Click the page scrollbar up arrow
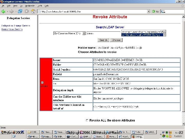Image resolution: width=185 pixels, height=139 pixels. tap(183, 16)
